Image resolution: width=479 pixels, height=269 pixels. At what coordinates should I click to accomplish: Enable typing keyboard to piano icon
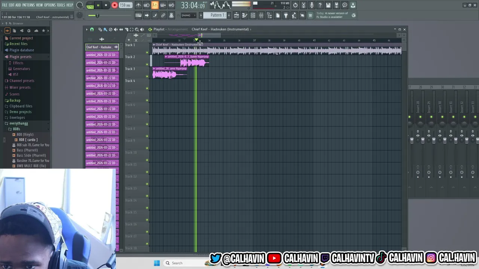[138, 15]
